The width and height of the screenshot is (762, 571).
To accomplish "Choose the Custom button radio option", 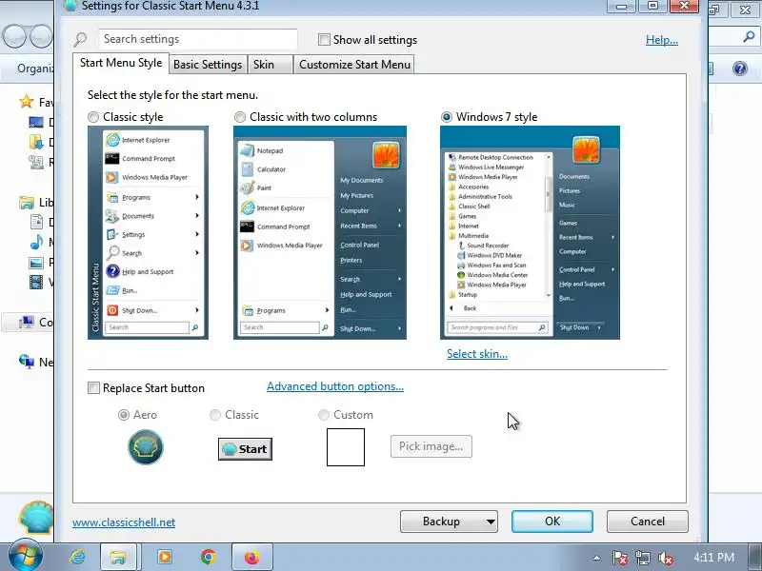I will click(x=323, y=415).
